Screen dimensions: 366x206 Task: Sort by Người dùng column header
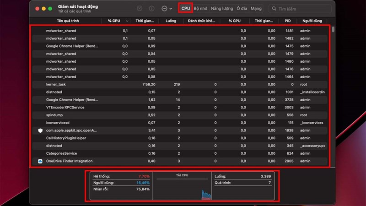311,21
